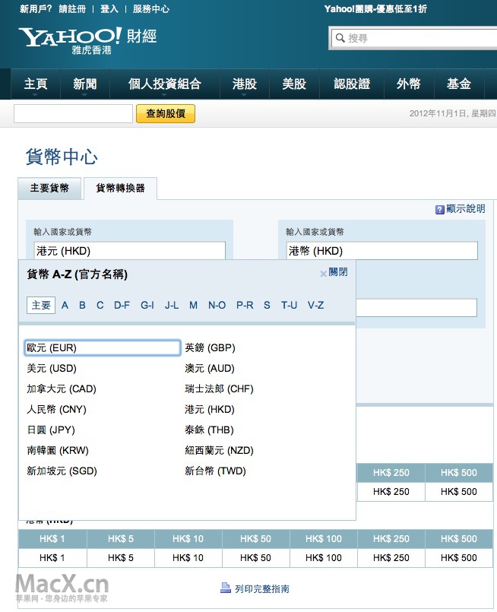This screenshot has height=612, width=497.
Task: Click the 搜尋 search field
Action: coord(416,38)
